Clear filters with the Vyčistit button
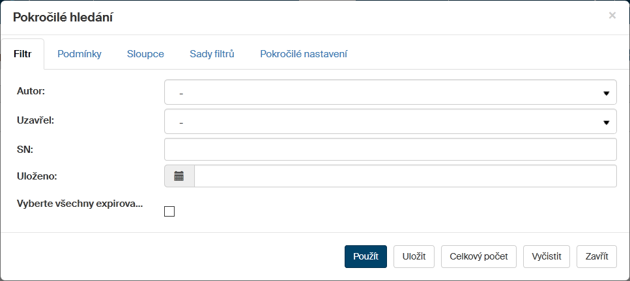 [547, 256]
